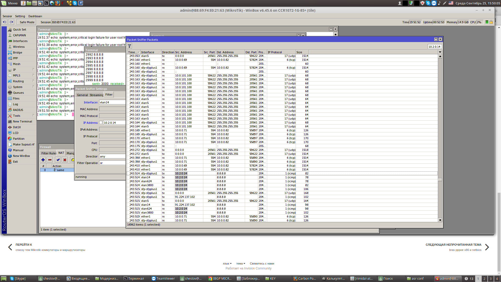Open the Queues sidebar item
This screenshot has width=501, height=282.
click(x=18, y=93)
